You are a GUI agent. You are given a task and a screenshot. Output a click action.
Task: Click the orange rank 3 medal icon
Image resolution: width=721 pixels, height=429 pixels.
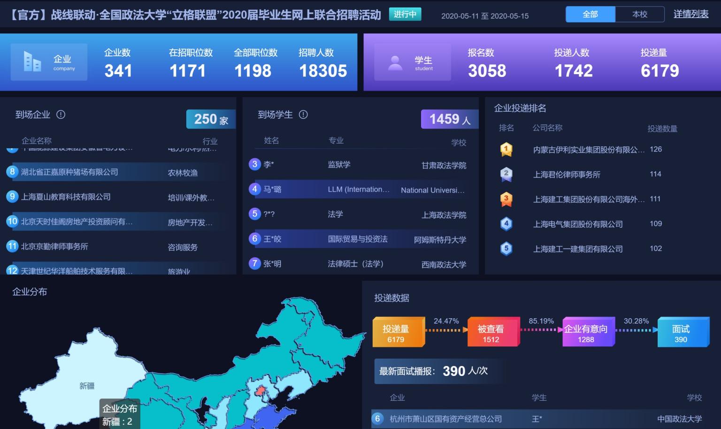[506, 199]
